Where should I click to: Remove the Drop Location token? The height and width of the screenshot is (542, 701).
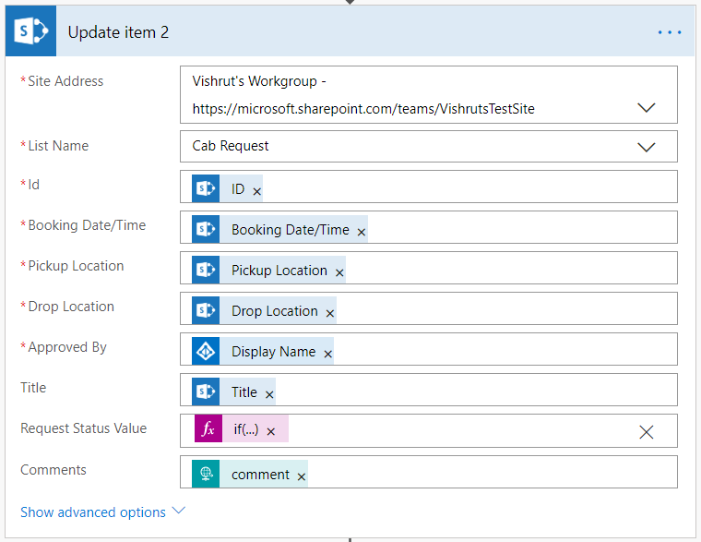[330, 313]
